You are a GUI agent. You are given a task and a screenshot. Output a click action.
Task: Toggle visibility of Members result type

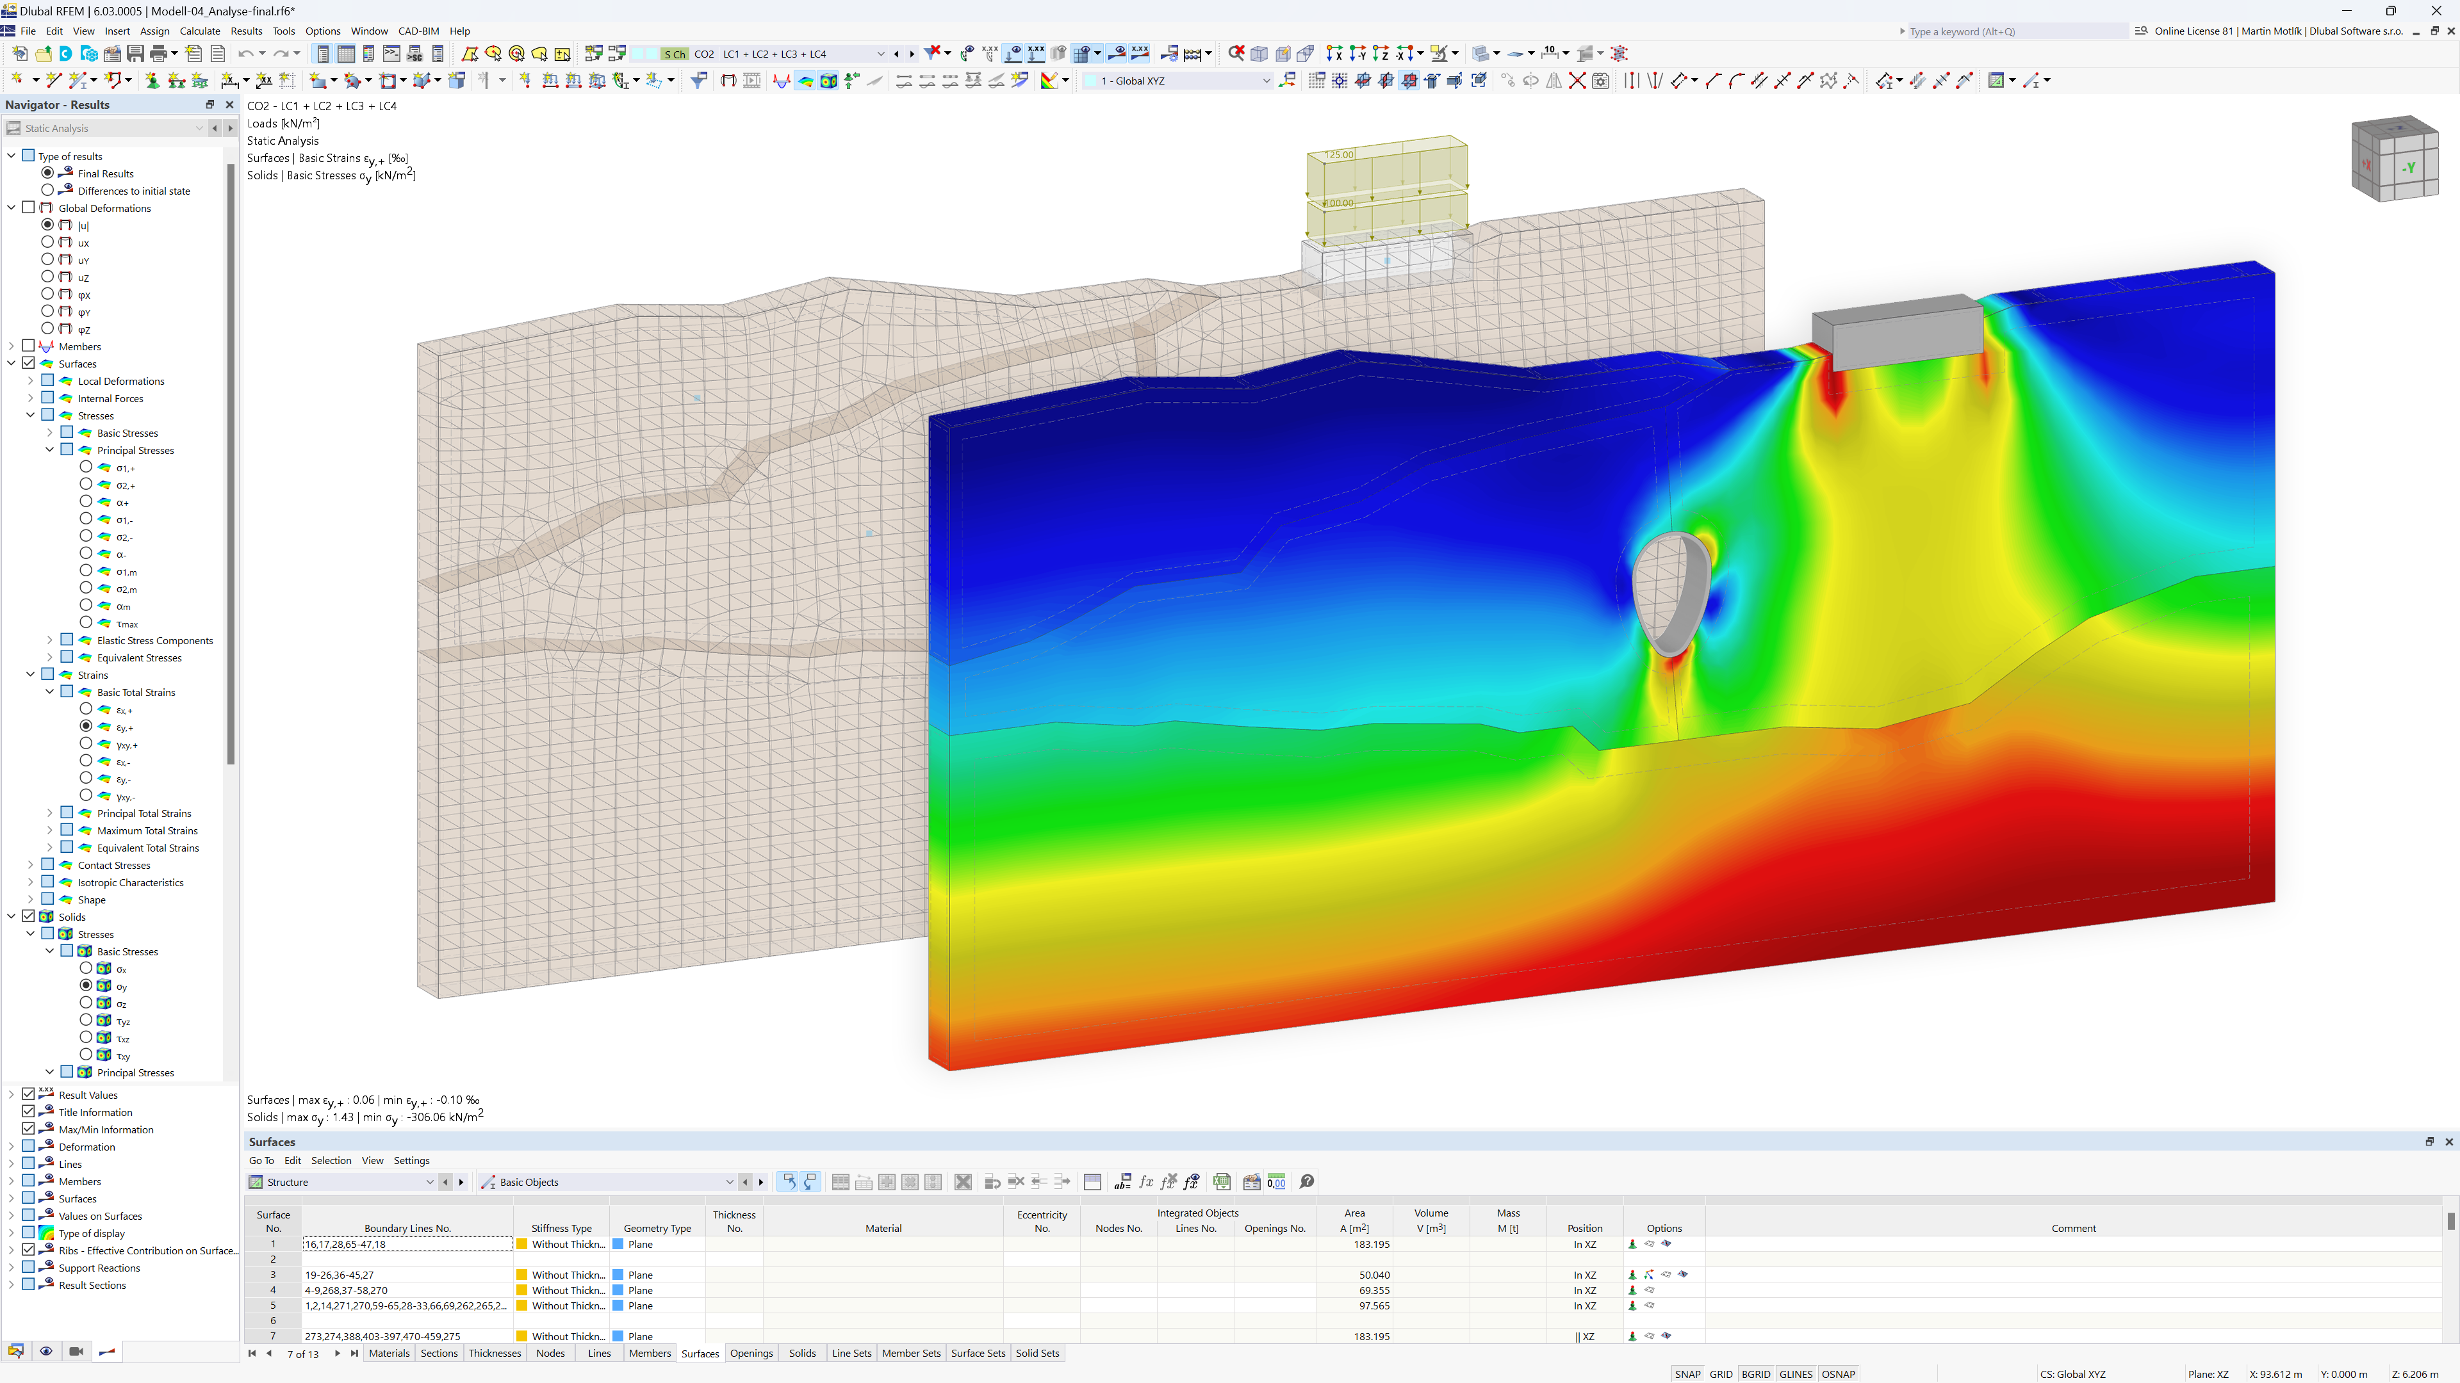pyautogui.click(x=29, y=346)
